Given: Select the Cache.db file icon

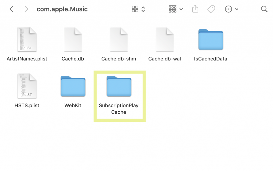Looking at the screenshot, I should click(73, 39).
